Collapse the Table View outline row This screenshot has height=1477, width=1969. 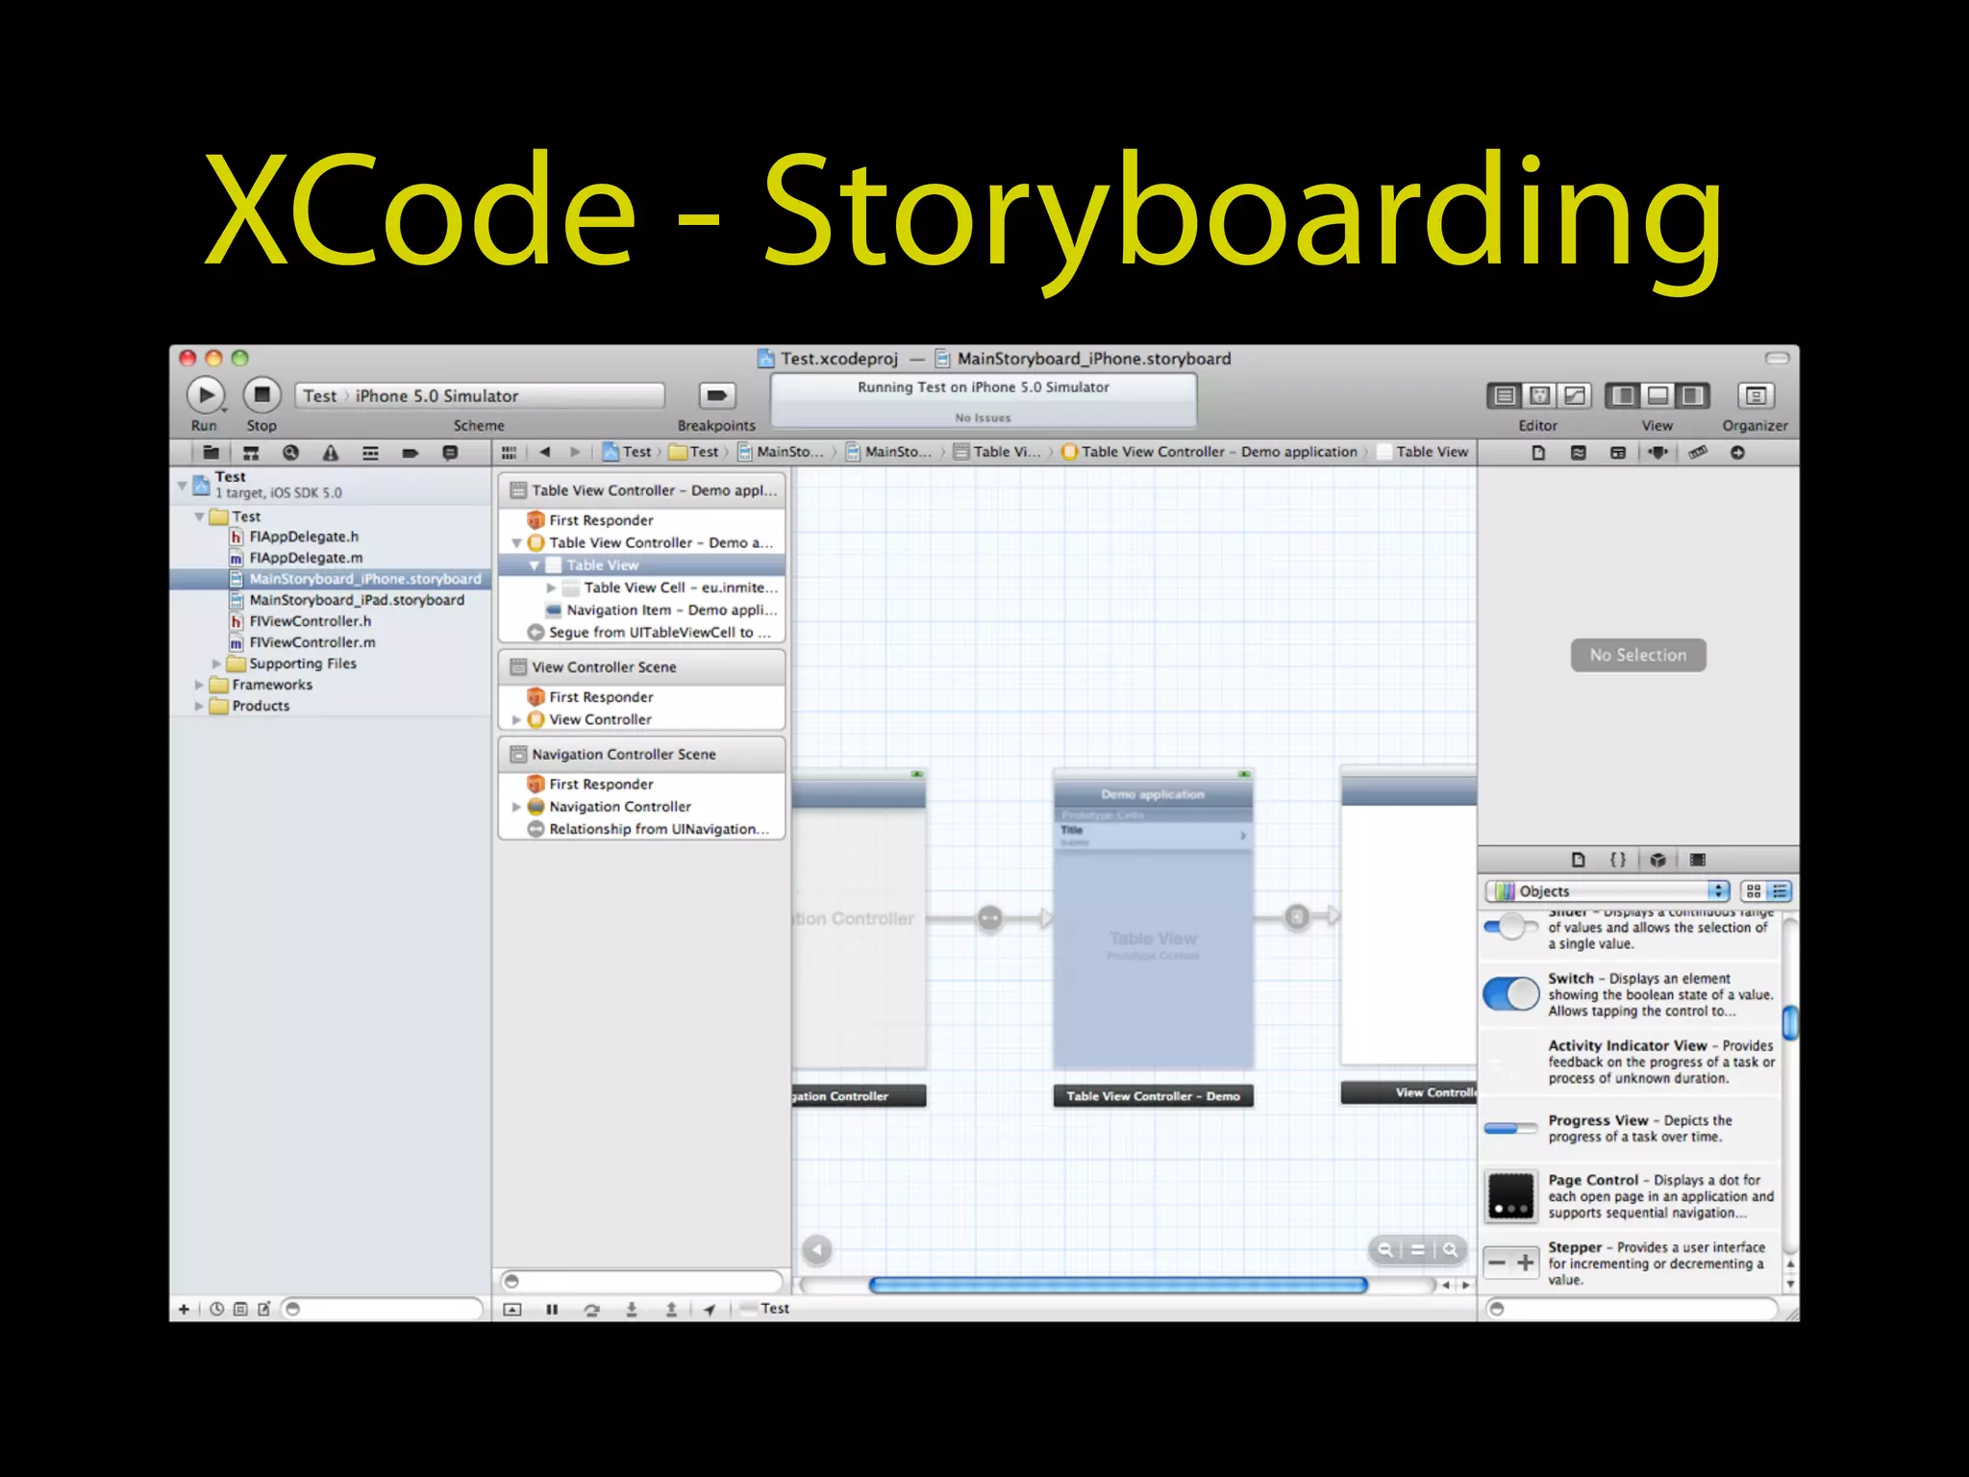534,565
